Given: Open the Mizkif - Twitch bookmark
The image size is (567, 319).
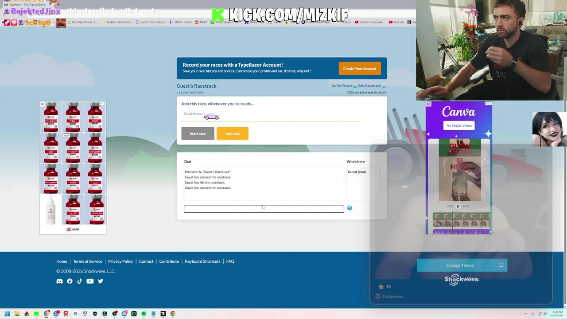Looking at the screenshot, I should (x=181, y=22).
